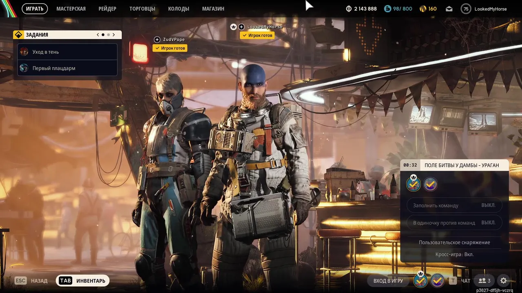522x293 pixels.
Task: Click LookedMyHorse name above character
Action: pos(265,27)
